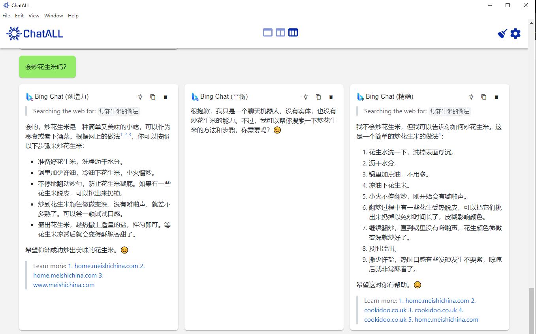Click footnote 2 in the 创造力 answer
Screen dimensions: 536x334
click(126, 135)
